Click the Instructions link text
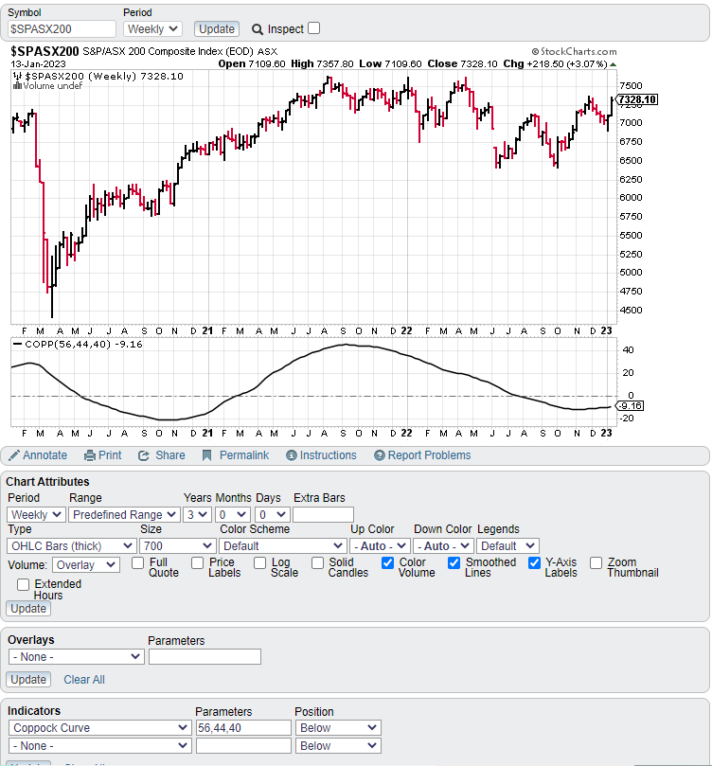Viewport: 712px width, 766px height. [329, 455]
